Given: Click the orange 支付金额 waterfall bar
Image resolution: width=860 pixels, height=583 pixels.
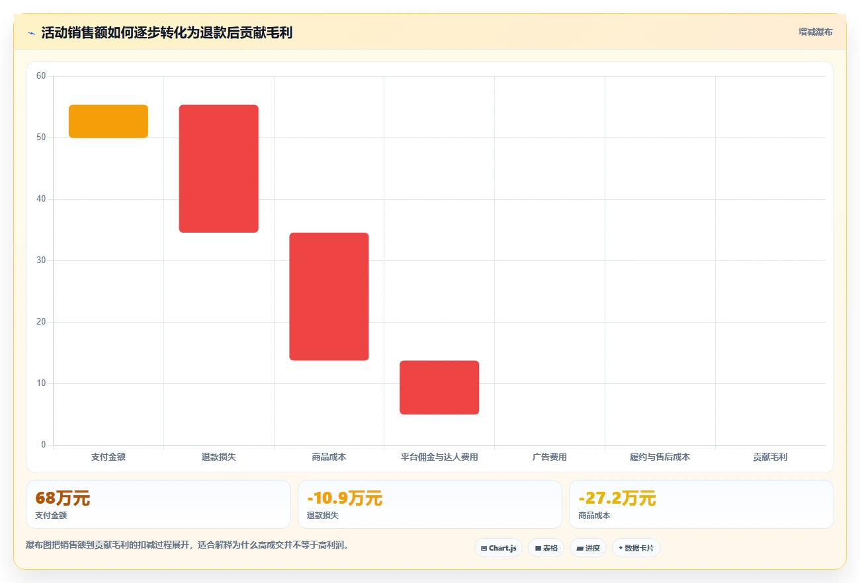Looking at the screenshot, I should [x=108, y=122].
